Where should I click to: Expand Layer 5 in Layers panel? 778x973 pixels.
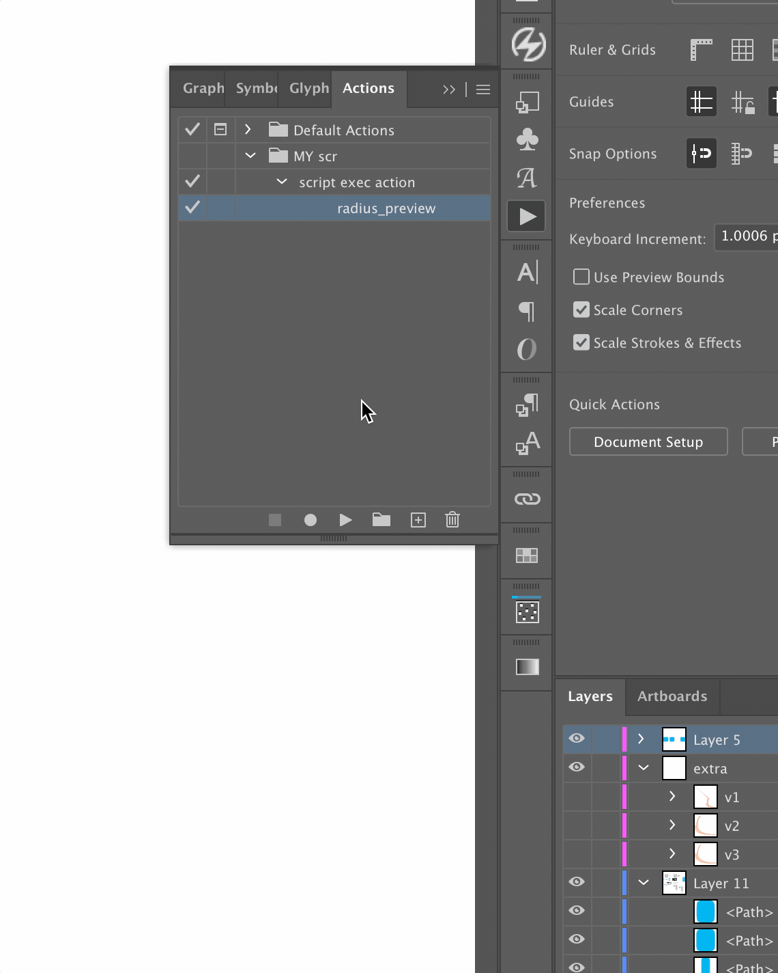pyautogui.click(x=641, y=739)
